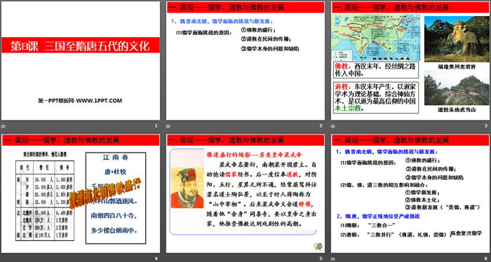Click the 福建泉州老君岩 statue photo on slide 3
Viewport: 491px width, 262px height.
(x=457, y=39)
